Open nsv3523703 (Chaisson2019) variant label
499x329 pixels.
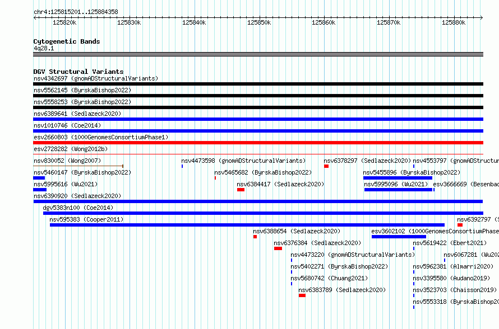coord(455,290)
